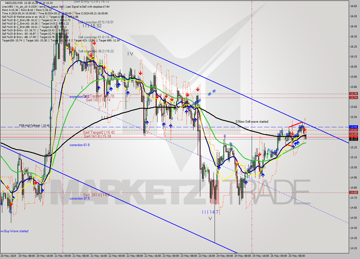Click the '25 May 00:00' time axis label
This screenshot has width=360, height=259.
point(278,256)
